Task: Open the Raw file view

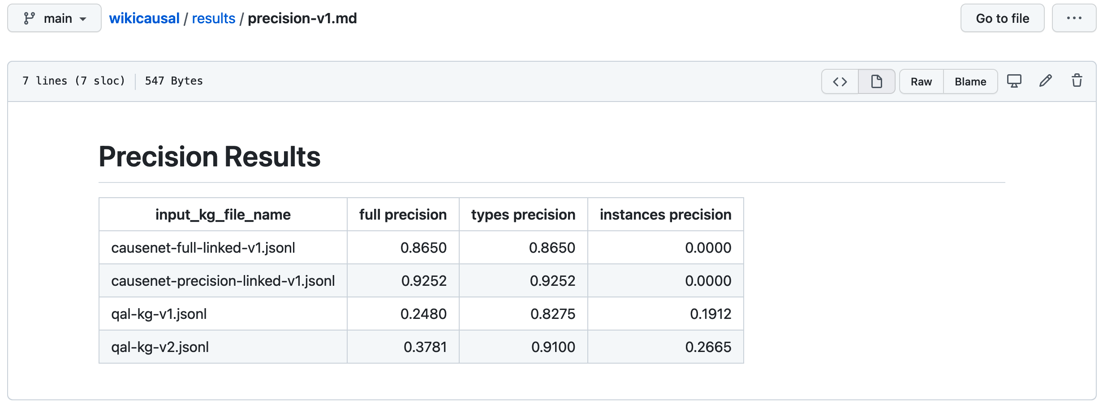Action: pyautogui.click(x=921, y=81)
